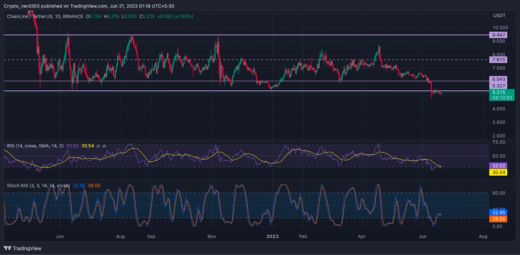Click the yellow 30.54 label on RSI axis
The height and width of the screenshot is (255, 520).
pos(498,172)
